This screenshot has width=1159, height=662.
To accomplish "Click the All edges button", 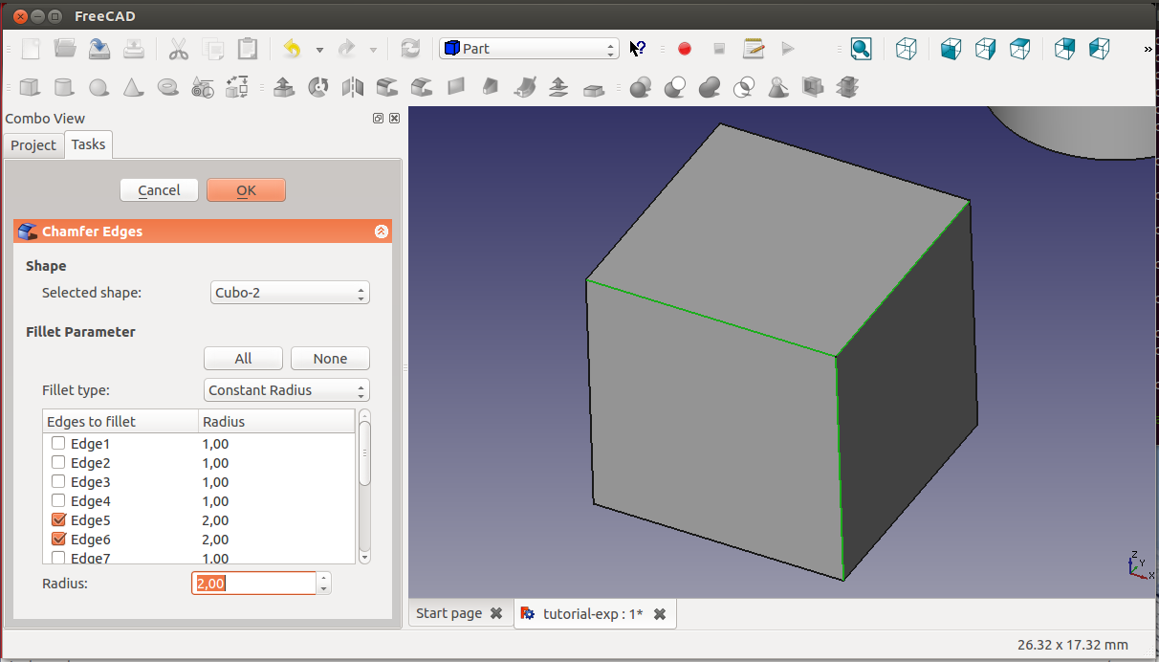I will pyautogui.click(x=243, y=359).
